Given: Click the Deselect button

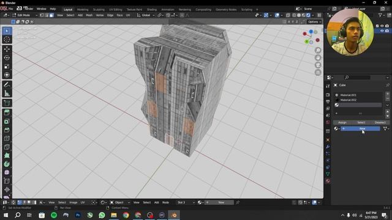Looking at the screenshot, I should 380,122.
